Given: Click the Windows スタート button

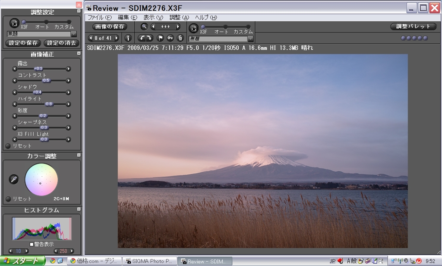Looking at the screenshot, I should click(x=22, y=261).
